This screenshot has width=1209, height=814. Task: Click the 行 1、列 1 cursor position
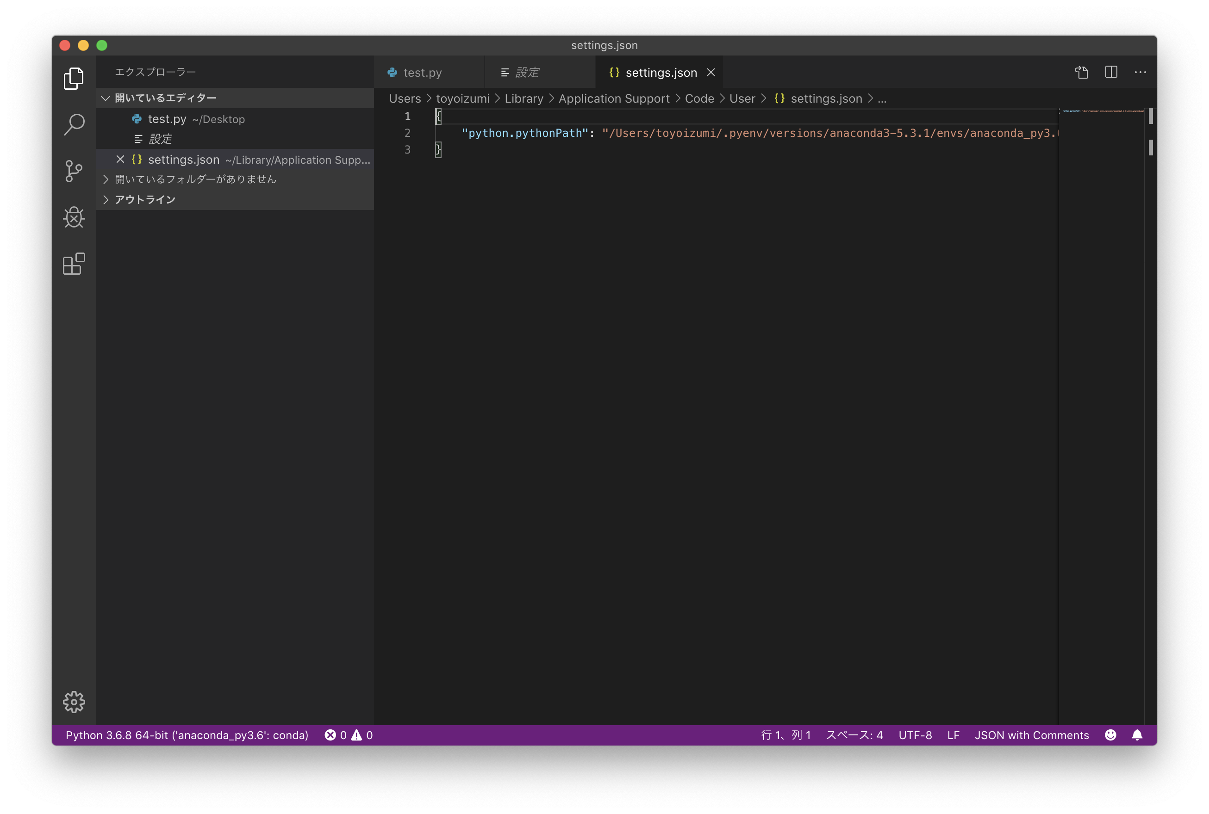[785, 734]
